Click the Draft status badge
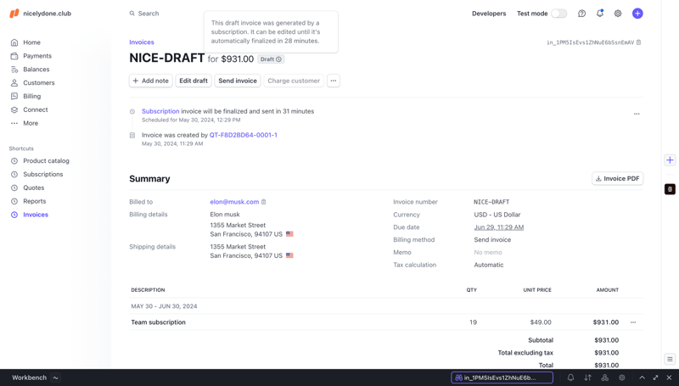 pos(271,59)
